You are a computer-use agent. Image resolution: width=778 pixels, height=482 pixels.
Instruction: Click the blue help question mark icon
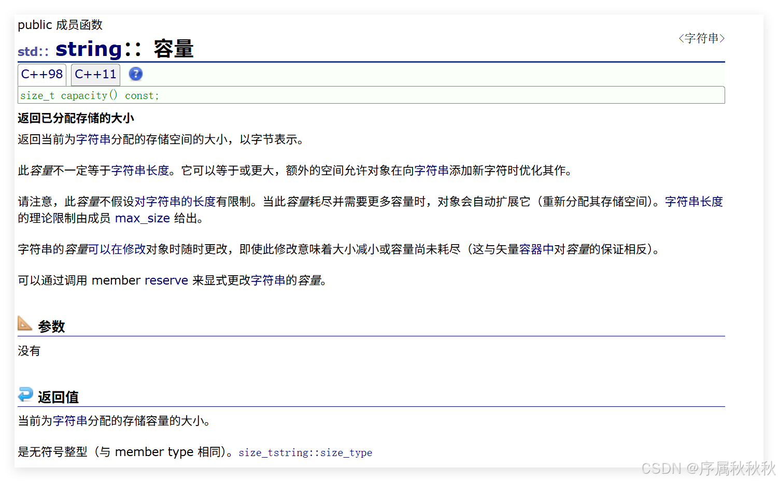click(x=135, y=74)
